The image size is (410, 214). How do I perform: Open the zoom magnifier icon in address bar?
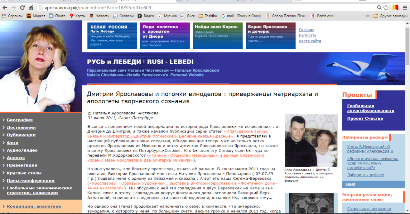click(379, 8)
